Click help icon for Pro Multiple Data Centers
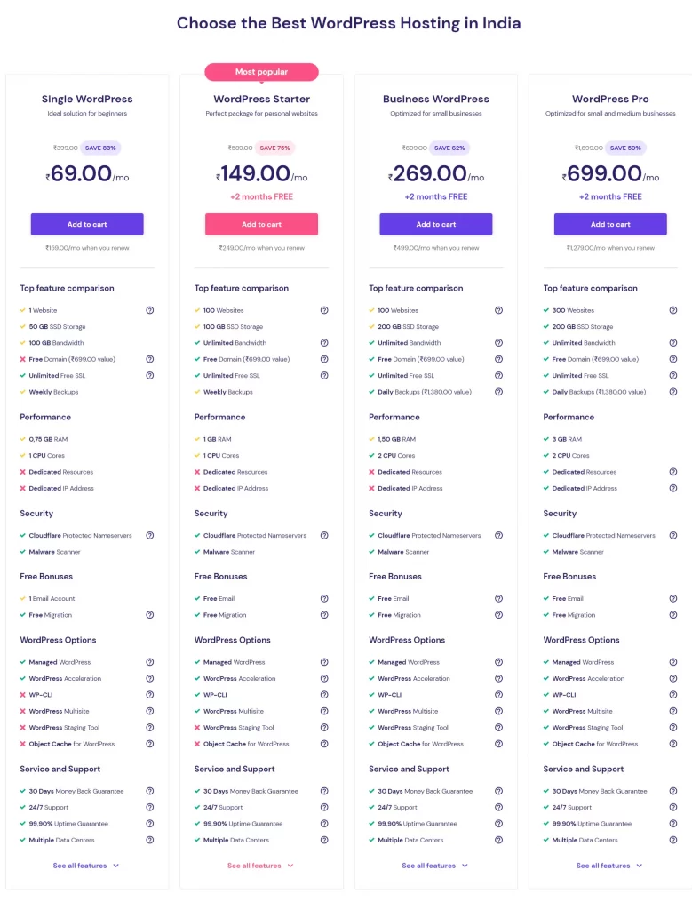This screenshot has height=910, width=692. [x=672, y=840]
